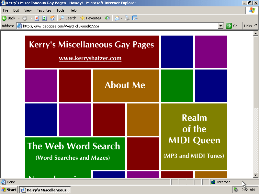Open the About Me page link
Viewport: 259px width, 194px height.
point(125,85)
